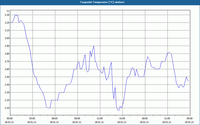This screenshot has height=125, width=200.
Task: Click the 3,00 y-axis label
Action: pos(7,38)
